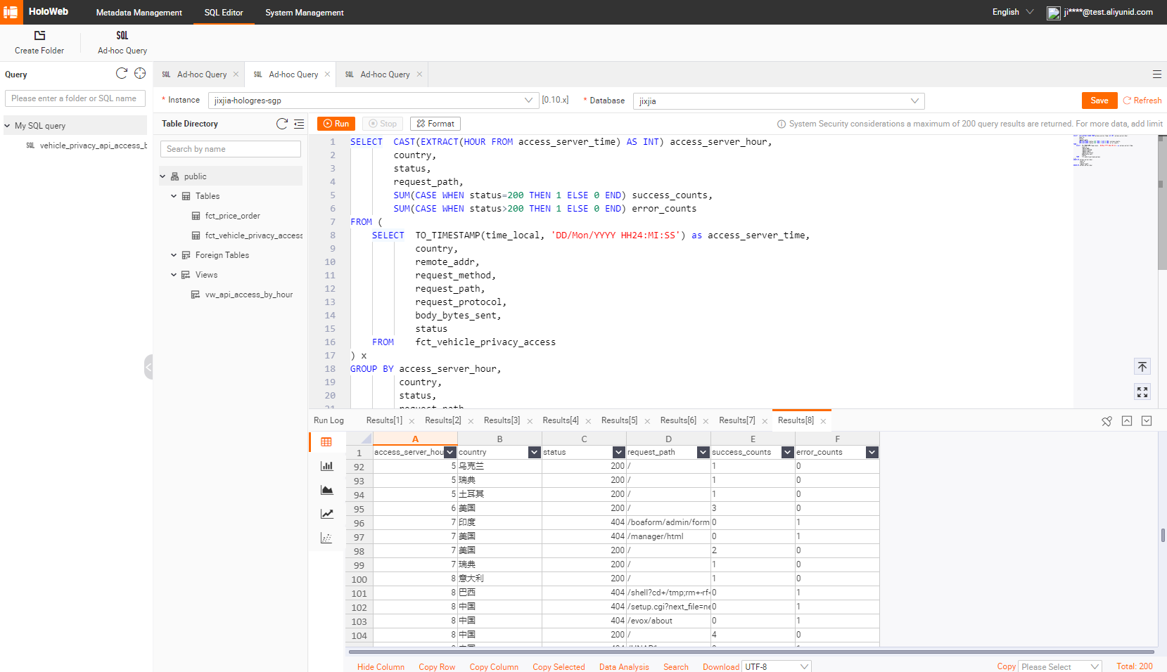Image resolution: width=1167 pixels, height=672 pixels.
Task: Open the Database dropdown
Action: click(779, 101)
